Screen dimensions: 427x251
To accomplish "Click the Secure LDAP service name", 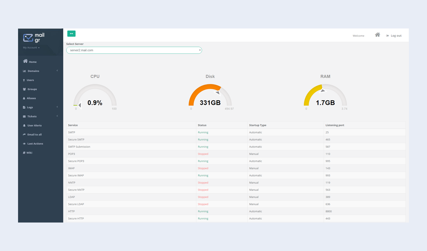I will tap(76, 204).
